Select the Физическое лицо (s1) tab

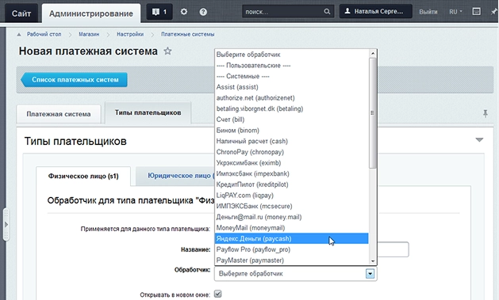tap(83, 177)
